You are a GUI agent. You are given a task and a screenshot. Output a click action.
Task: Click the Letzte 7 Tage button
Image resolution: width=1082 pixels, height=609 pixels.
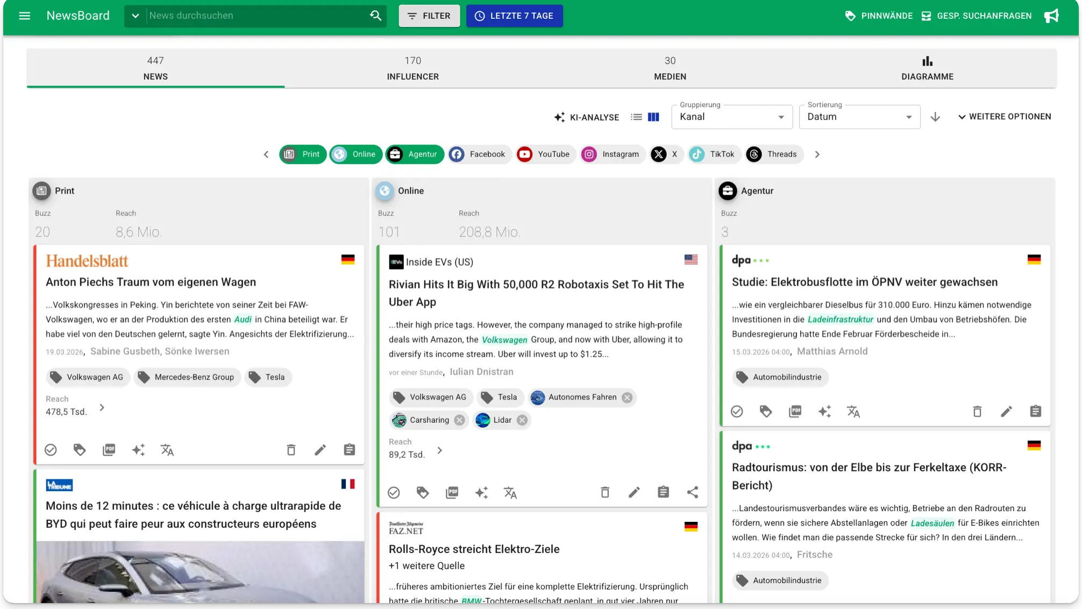pos(514,16)
